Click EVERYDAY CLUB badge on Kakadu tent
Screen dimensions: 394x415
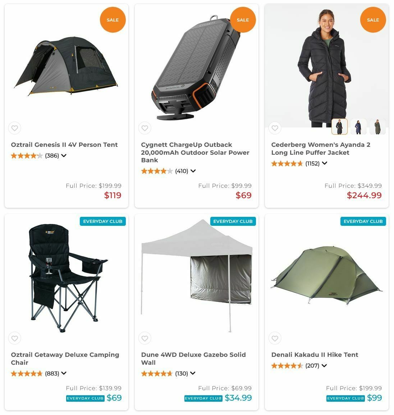pyautogui.click(x=363, y=221)
